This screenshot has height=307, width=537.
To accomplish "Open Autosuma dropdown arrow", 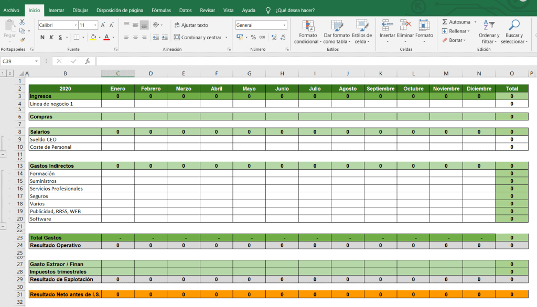I will [x=475, y=22].
